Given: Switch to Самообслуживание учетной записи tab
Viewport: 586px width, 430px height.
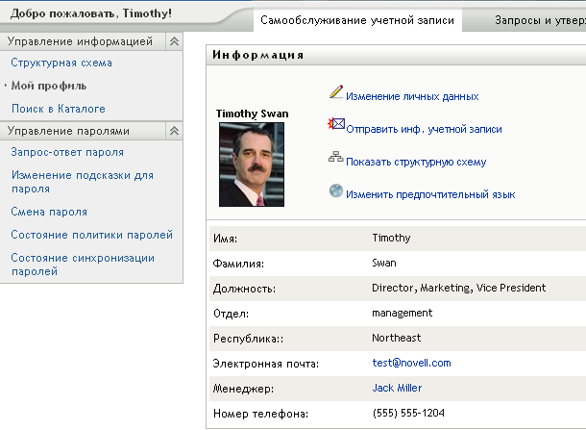Looking at the screenshot, I should click(x=358, y=20).
